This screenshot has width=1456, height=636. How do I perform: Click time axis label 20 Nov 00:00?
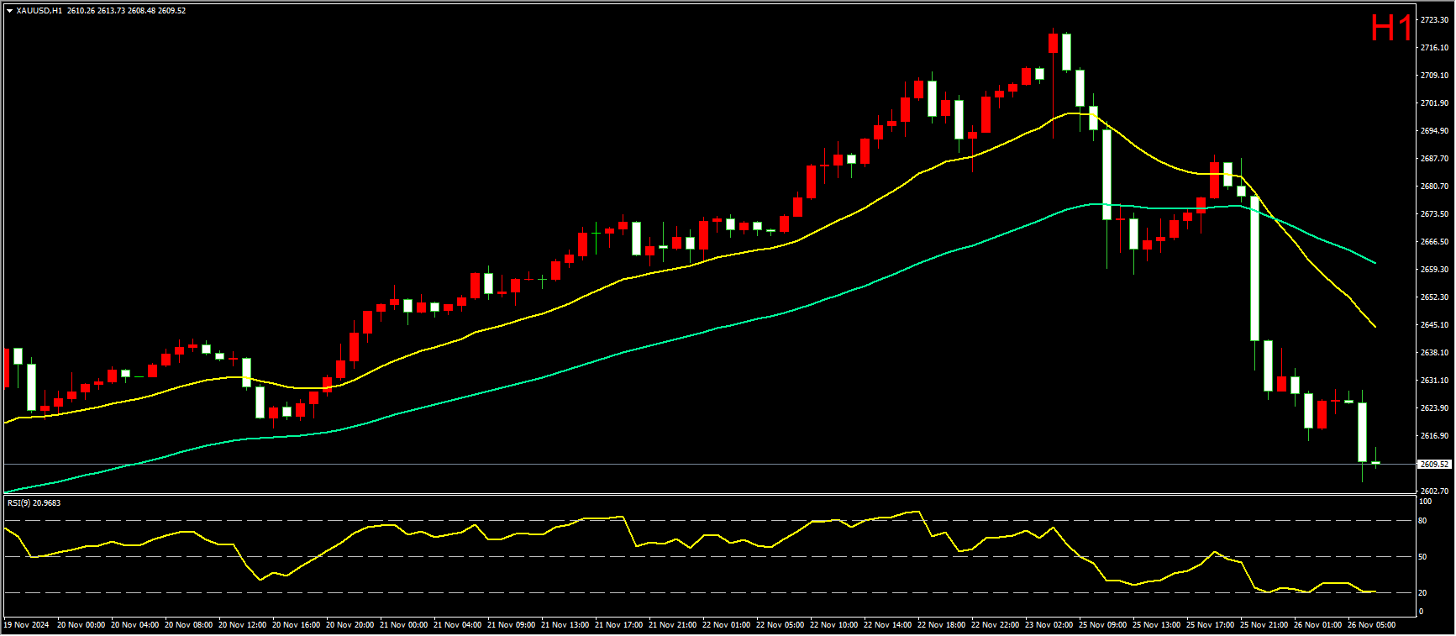tap(81, 625)
